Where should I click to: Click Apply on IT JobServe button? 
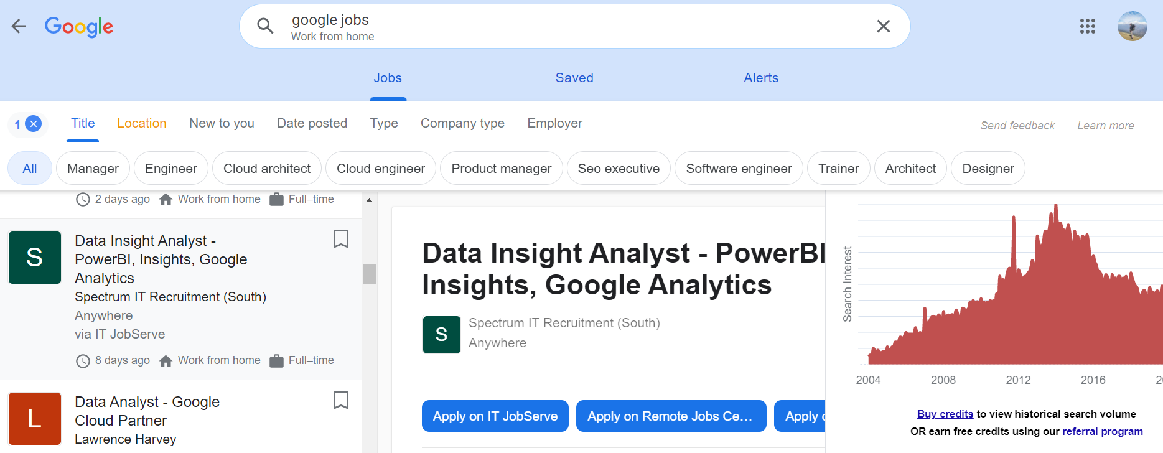pos(495,416)
